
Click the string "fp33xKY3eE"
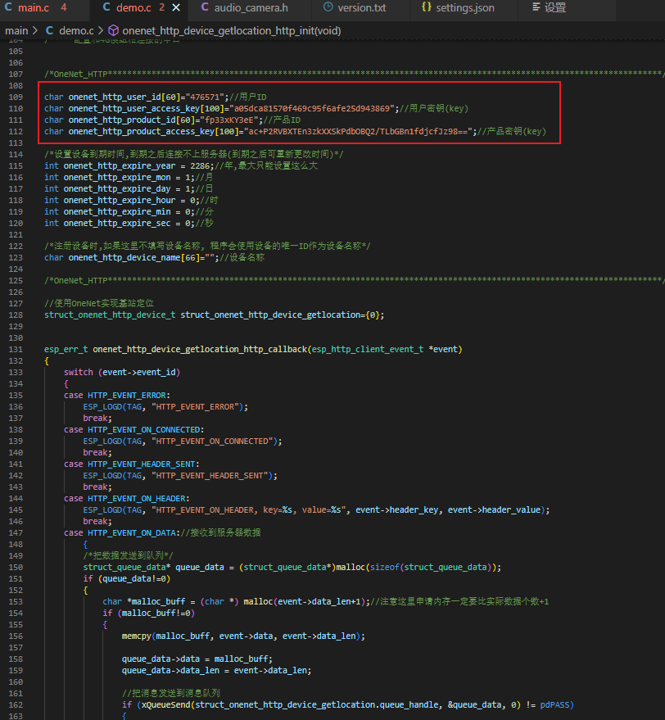(x=229, y=120)
